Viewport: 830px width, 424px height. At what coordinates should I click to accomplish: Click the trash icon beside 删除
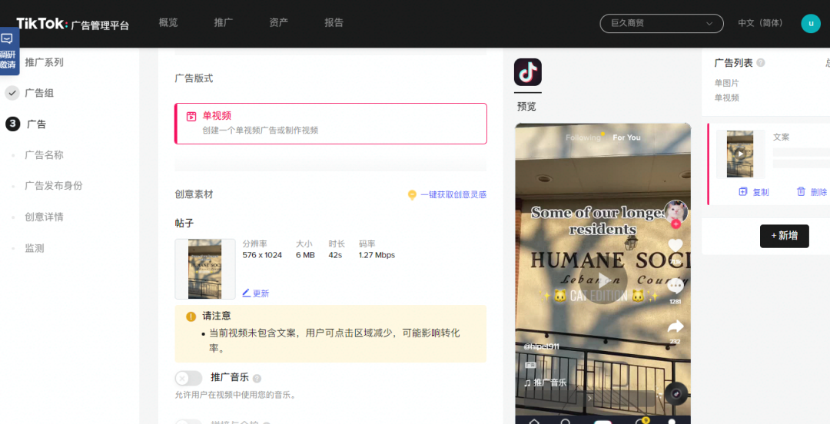tap(801, 191)
